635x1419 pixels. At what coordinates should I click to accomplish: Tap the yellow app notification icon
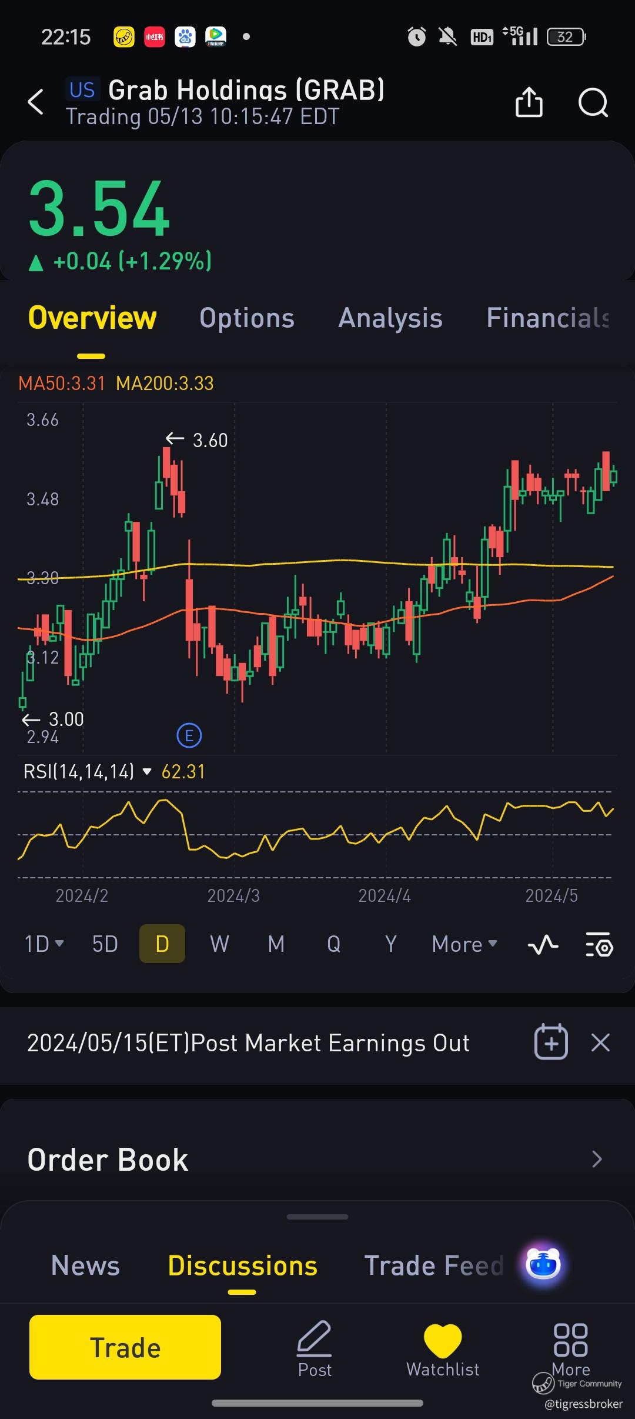tap(123, 37)
